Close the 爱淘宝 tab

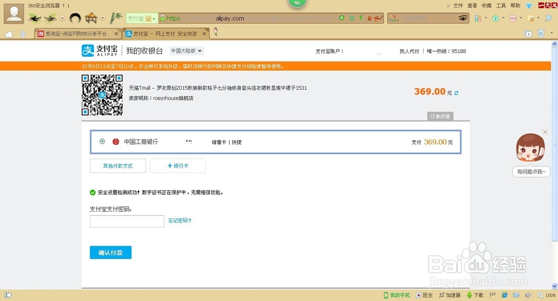117,34
